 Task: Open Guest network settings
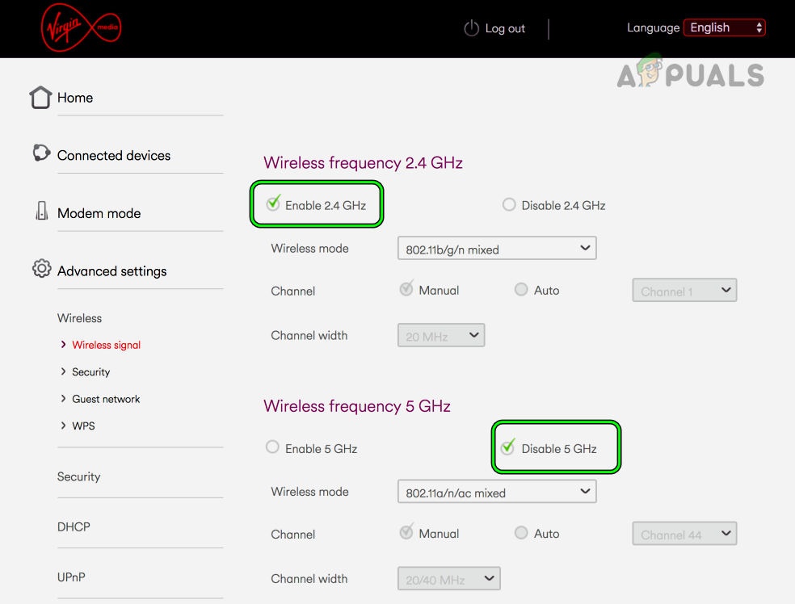point(106,398)
